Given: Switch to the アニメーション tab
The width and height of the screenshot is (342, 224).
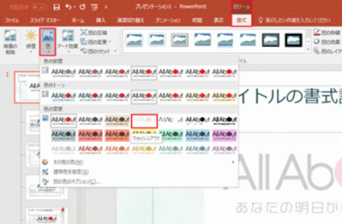Looking at the screenshot, I should pyautogui.click(x=168, y=21).
